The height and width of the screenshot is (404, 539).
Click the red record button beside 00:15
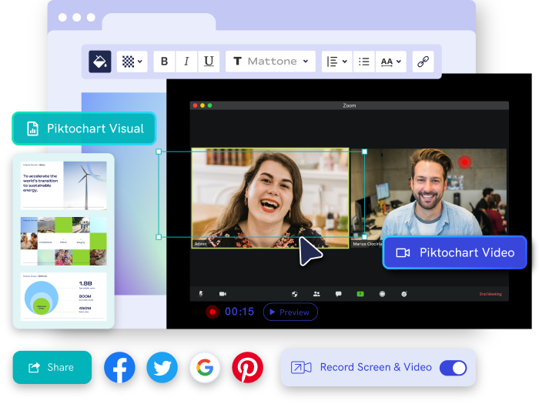click(213, 312)
